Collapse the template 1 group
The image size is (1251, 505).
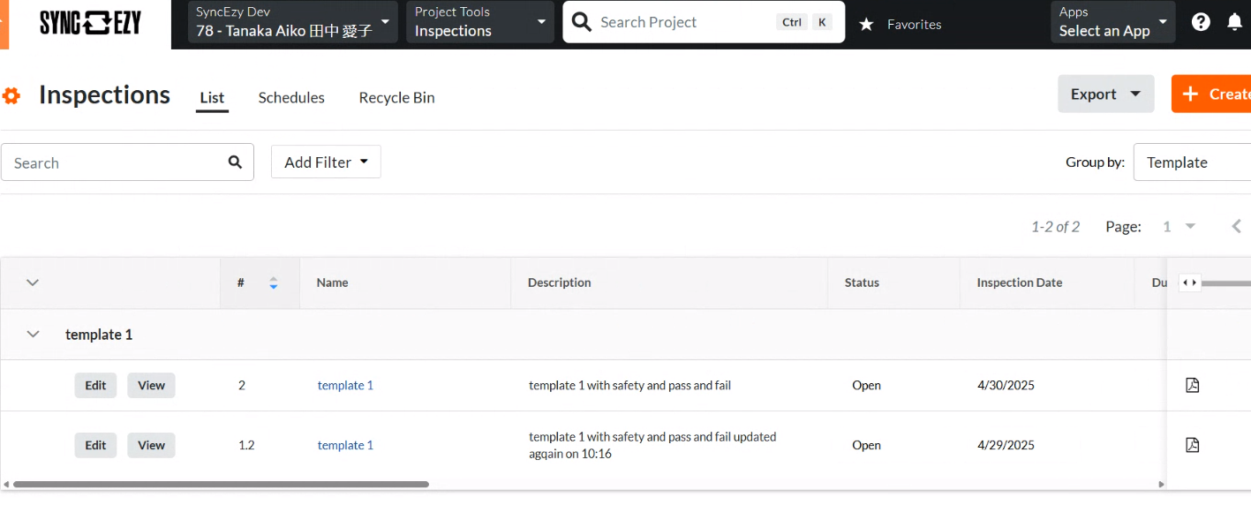coord(34,335)
